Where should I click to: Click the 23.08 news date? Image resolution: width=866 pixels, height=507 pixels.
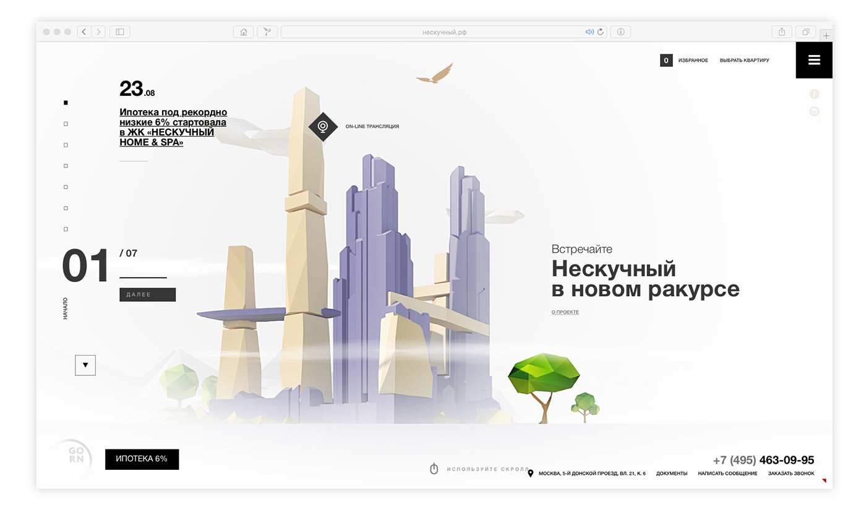137,89
